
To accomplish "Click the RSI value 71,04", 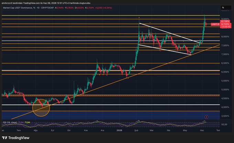I will pos(21,122).
